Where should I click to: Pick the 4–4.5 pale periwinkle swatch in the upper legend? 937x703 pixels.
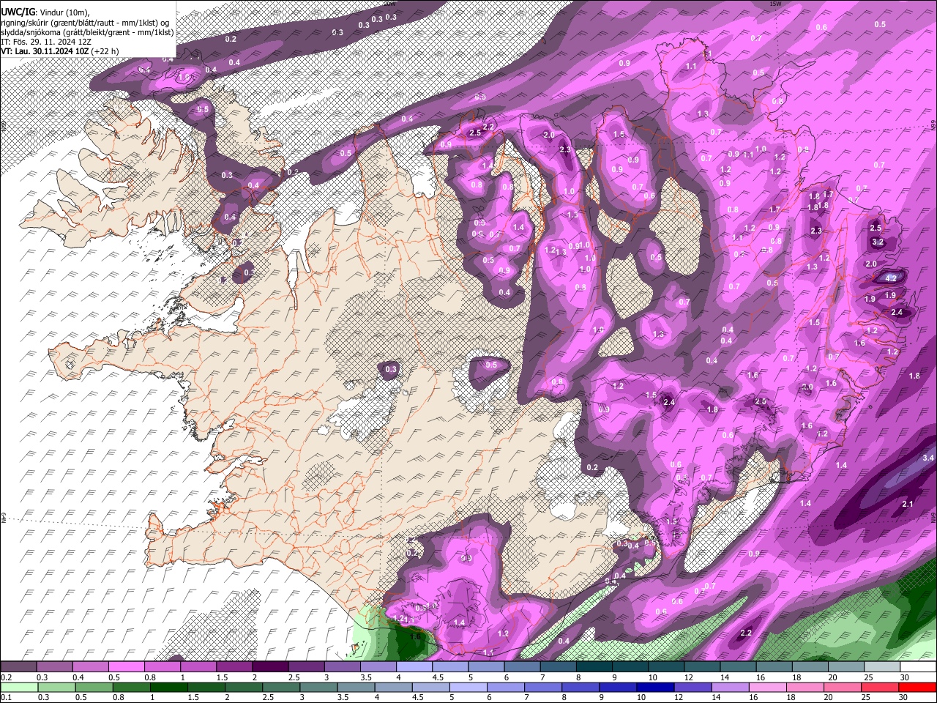(414, 667)
